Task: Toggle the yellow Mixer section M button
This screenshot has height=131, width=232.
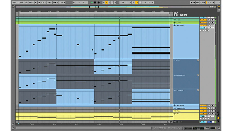Action: (x=218, y=118)
